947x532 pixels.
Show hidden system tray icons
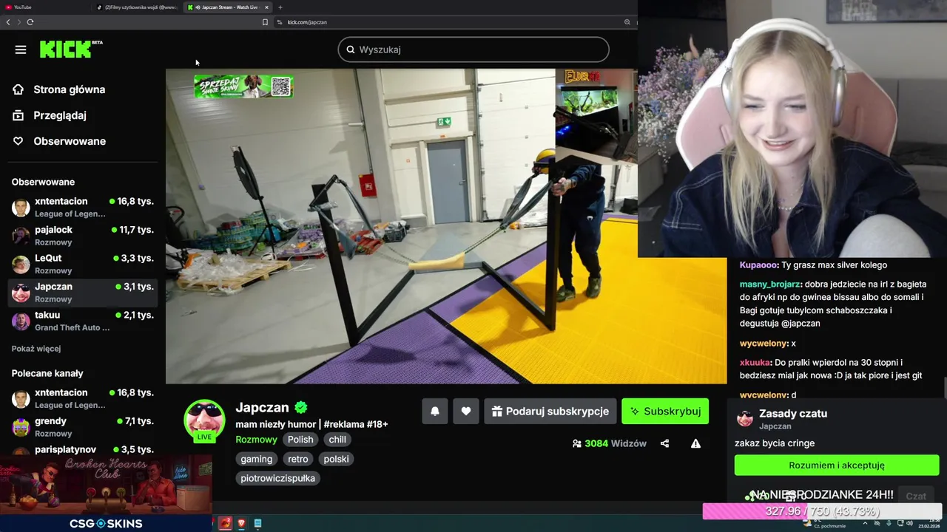[865, 523]
